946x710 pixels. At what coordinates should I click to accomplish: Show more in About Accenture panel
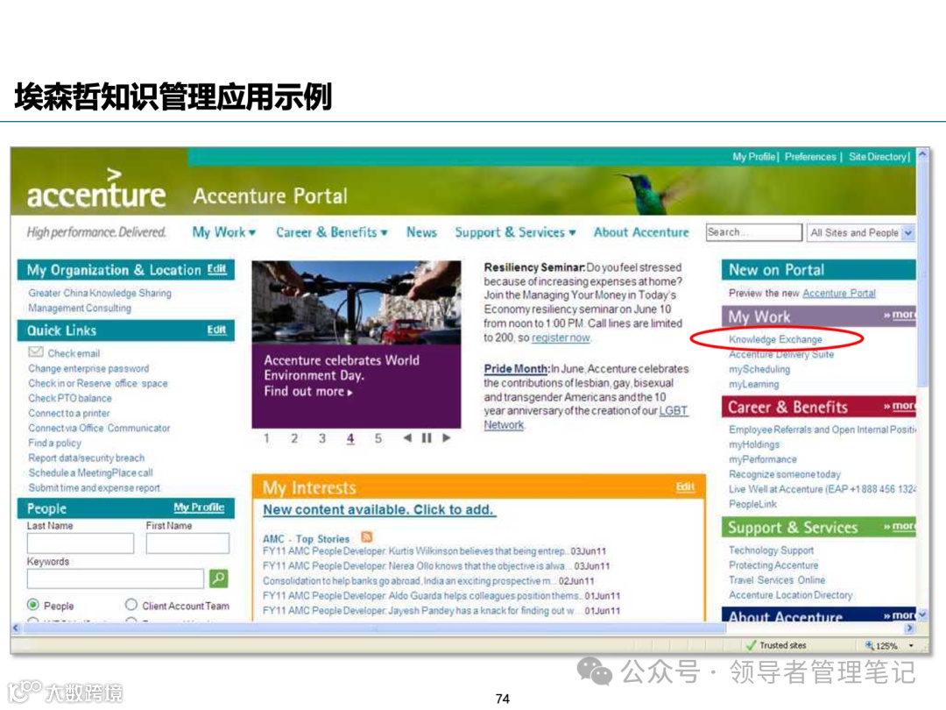click(899, 615)
